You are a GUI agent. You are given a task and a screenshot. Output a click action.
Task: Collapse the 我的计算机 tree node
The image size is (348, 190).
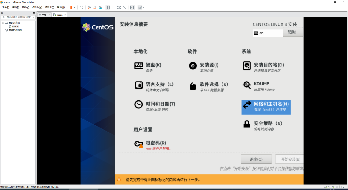click(3, 23)
